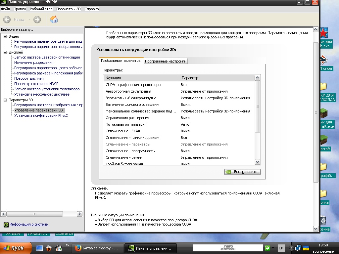Select Сглаживание - режим setting row

(179, 157)
